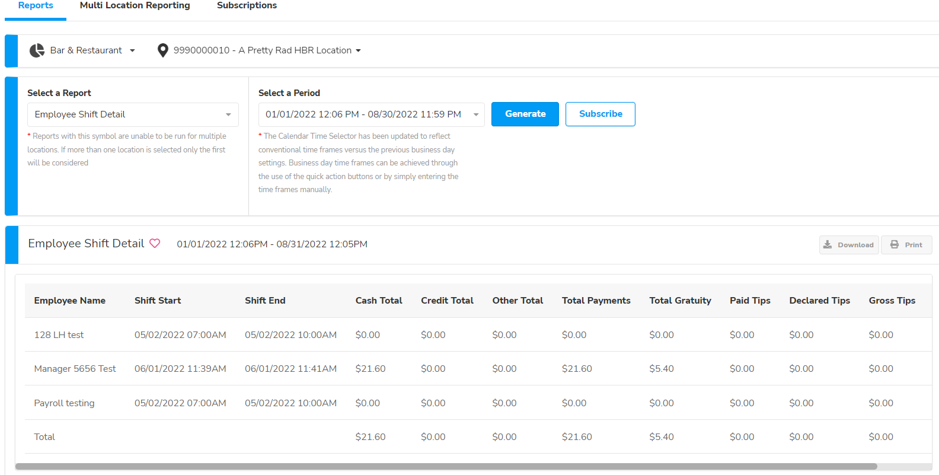Expand the Bar & Restaurant dropdown arrow
This screenshot has width=939, height=475.
[x=132, y=51]
